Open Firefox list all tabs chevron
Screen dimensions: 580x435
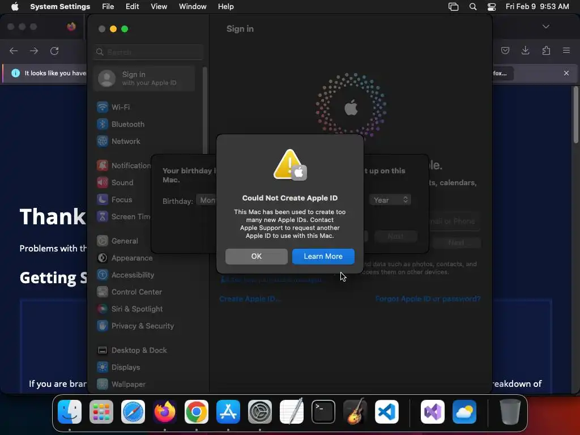click(x=546, y=27)
